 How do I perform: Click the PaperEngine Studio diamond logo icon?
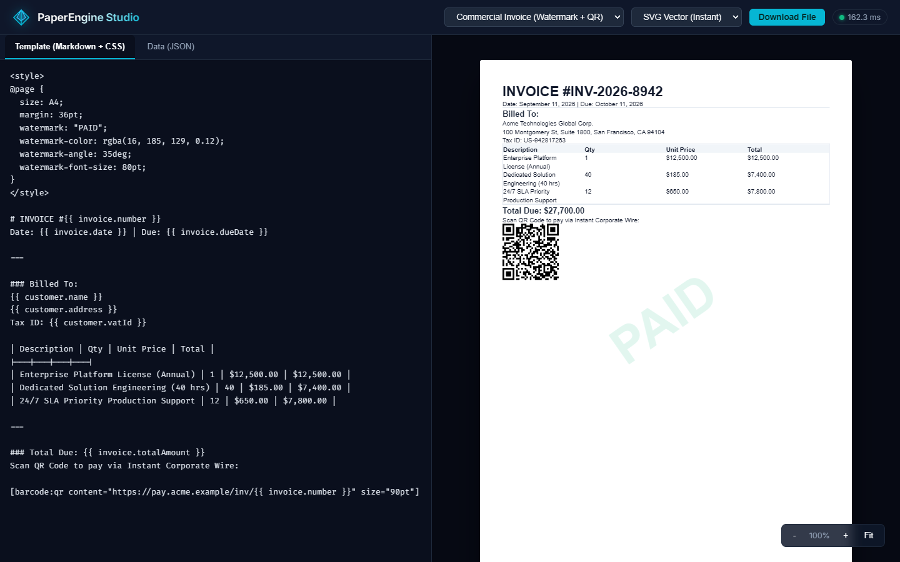click(x=21, y=17)
